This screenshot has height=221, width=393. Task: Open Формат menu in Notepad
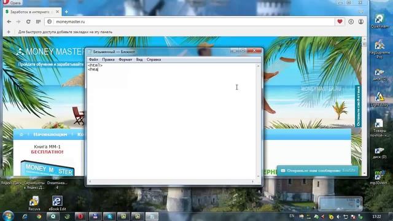pyautogui.click(x=125, y=60)
